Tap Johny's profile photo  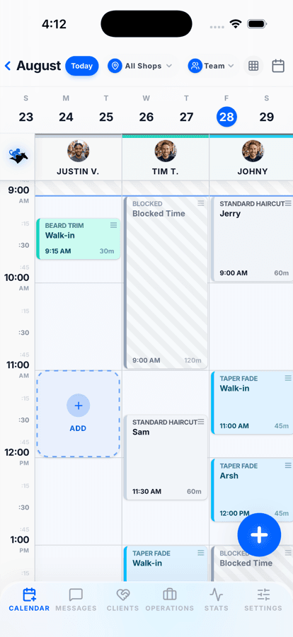[x=253, y=151]
